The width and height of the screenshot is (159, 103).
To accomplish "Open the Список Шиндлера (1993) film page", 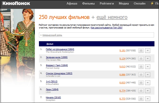I will [x=59, y=73].
